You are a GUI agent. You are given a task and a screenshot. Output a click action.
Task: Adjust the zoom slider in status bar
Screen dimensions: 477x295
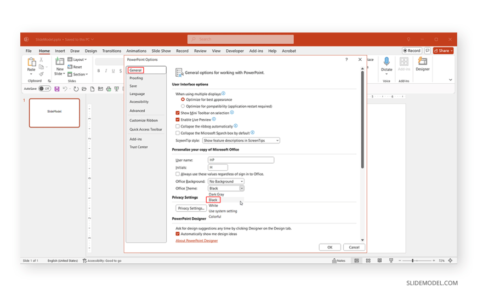pyautogui.click(x=412, y=261)
